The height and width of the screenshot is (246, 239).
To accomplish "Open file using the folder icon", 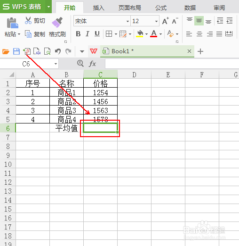I will (6, 51).
